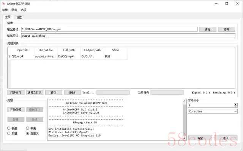The width and height of the screenshot is (243, 151).
Task: Click the 当前任务 current task progress bar
Action: (x=167, y=93)
